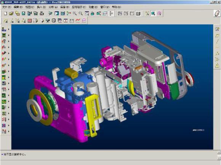Open the 文件(F) menu
This screenshot has height=165, width=221.
(x=6, y=7)
